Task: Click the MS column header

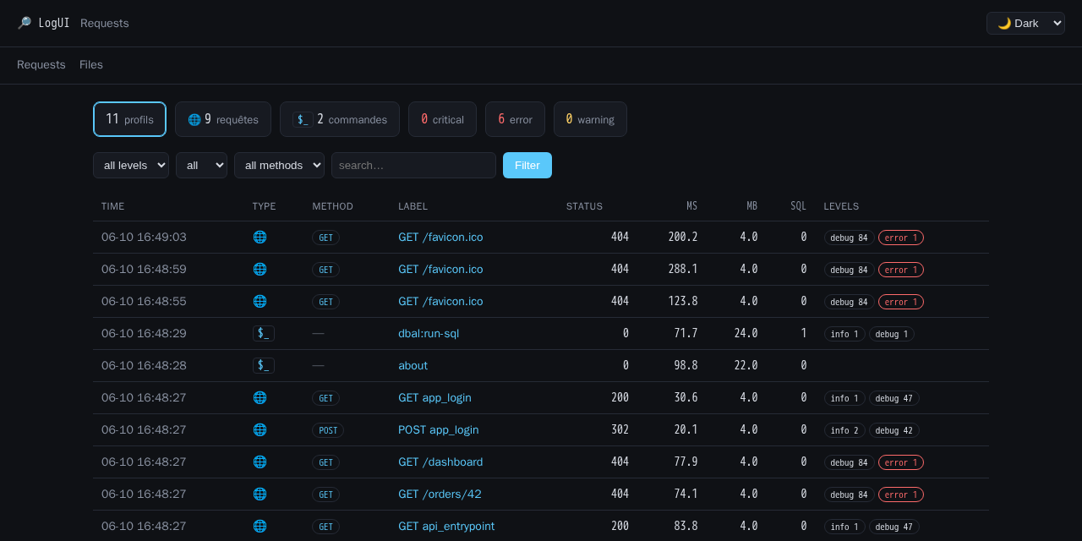Action: click(x=691, y=206)
